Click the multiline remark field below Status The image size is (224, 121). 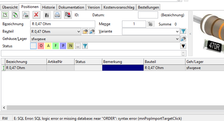click(x=91, y=53)
